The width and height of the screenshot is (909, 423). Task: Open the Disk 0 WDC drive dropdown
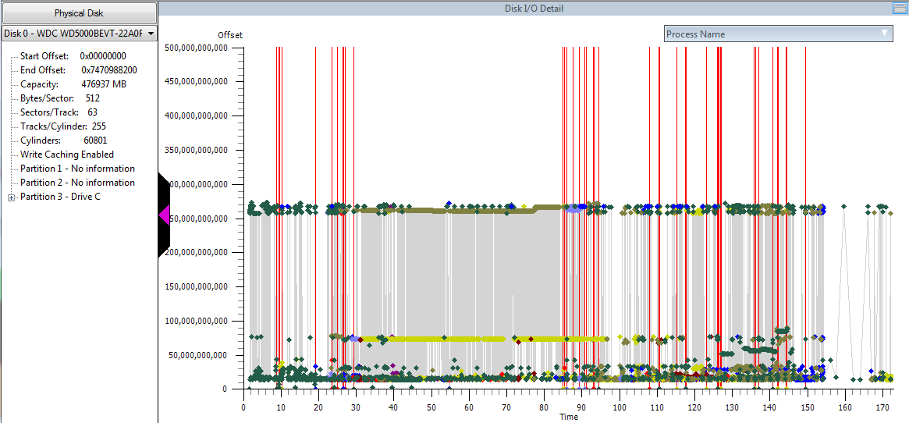click(x=79, y=33)
